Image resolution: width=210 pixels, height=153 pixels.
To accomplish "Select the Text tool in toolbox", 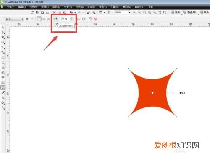I will (x=3, y=77).
